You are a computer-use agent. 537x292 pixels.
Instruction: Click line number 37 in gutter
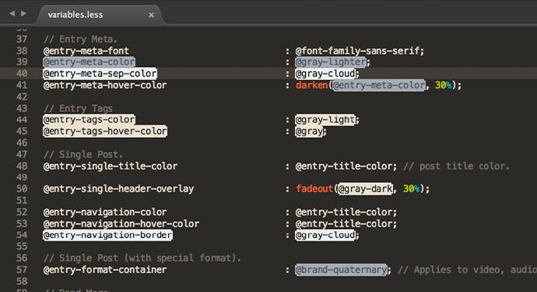pos(22,39)
